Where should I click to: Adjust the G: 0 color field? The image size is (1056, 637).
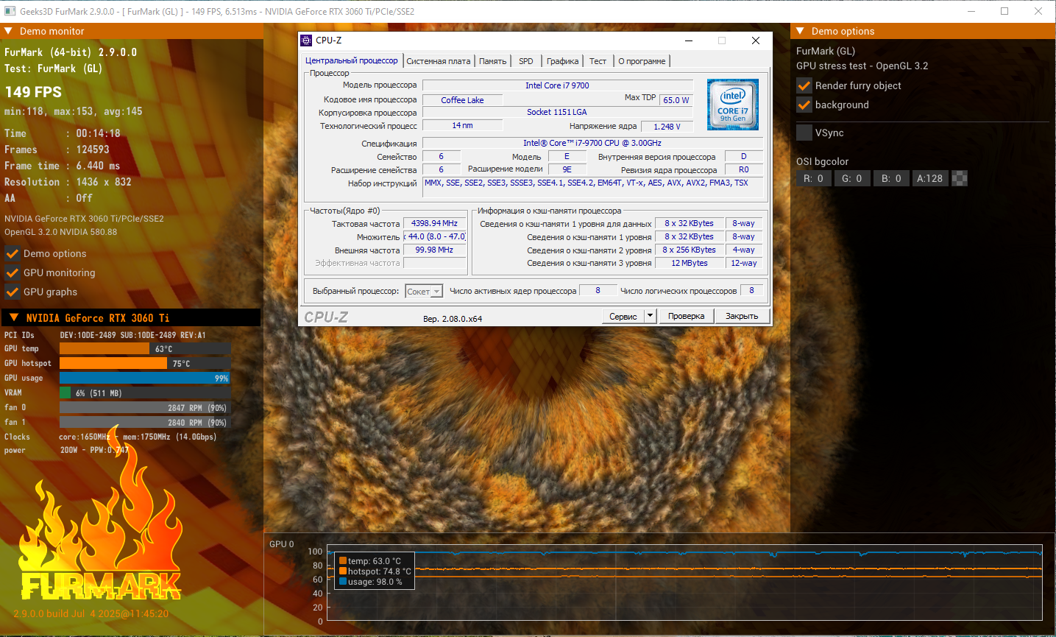pos(852,178)
